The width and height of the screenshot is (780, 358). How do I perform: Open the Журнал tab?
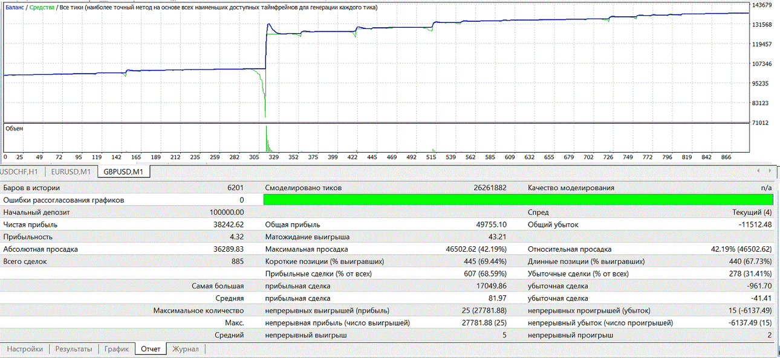pyautogui.click(x=186, y=349)
